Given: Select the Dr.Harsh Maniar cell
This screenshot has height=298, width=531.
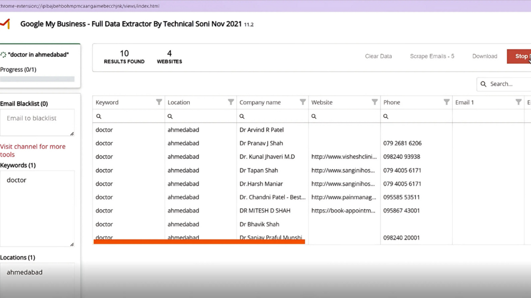Looking at the screenshot, I should [x=272, y=184].
